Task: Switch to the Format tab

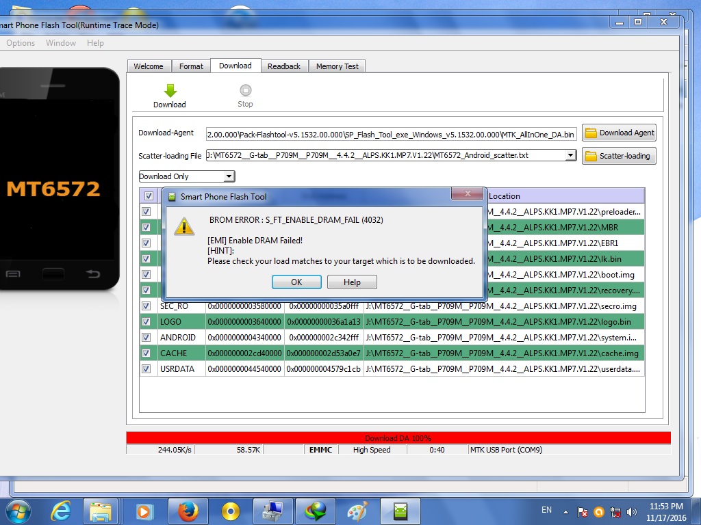Action: 191,66
